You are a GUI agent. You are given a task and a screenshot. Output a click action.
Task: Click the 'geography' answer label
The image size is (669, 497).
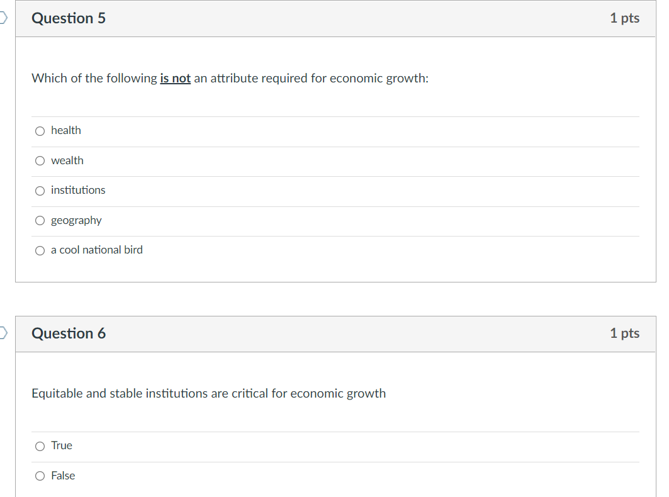pyautogui.click(x=76, y=221)
